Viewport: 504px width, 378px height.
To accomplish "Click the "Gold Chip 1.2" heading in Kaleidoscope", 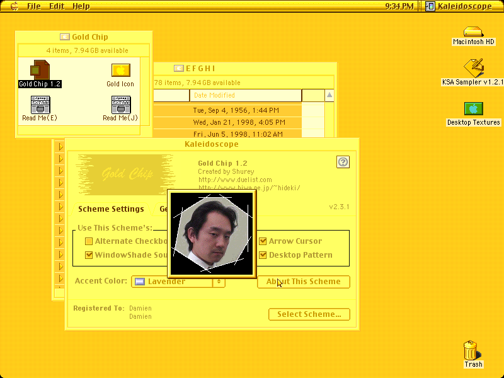I will (x=222, y=163).
